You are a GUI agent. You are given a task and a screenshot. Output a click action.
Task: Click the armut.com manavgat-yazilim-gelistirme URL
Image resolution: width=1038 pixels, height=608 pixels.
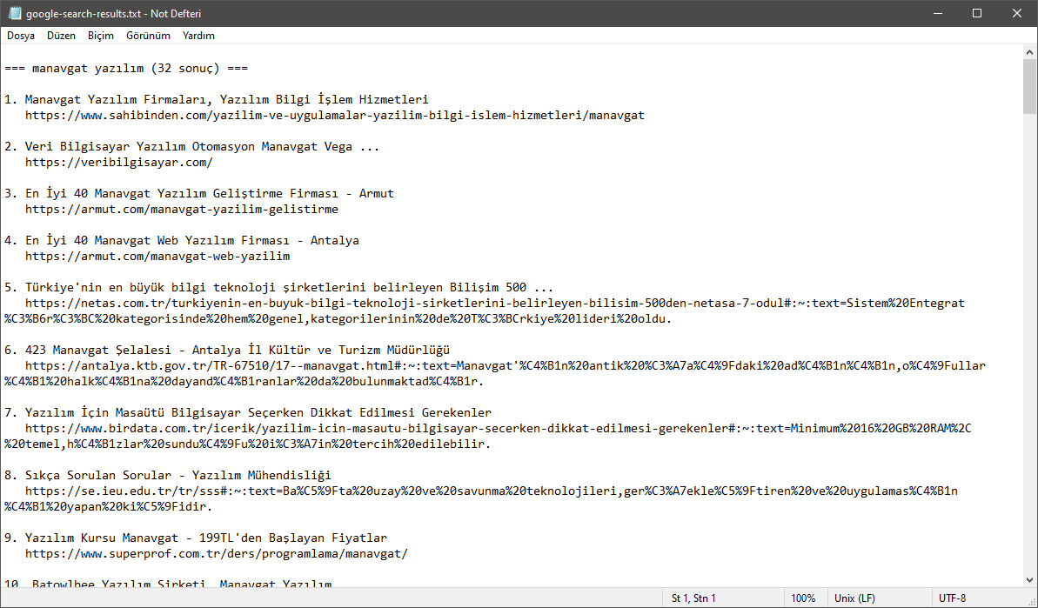click(x=182, y=209)
